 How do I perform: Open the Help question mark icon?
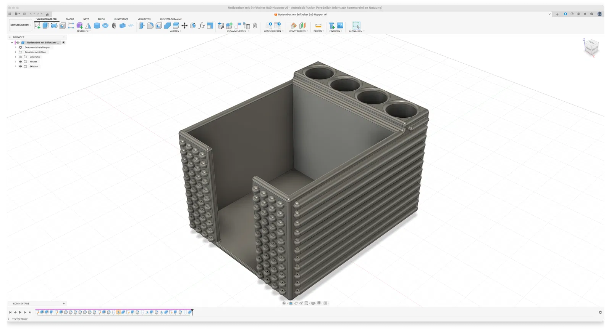click(x=592, y=14)
